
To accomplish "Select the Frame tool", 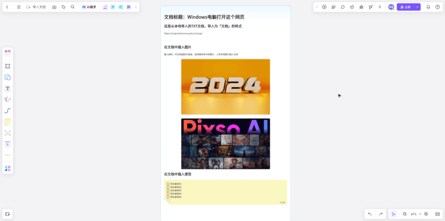I will pyautogui.click(x=8, y=66).
